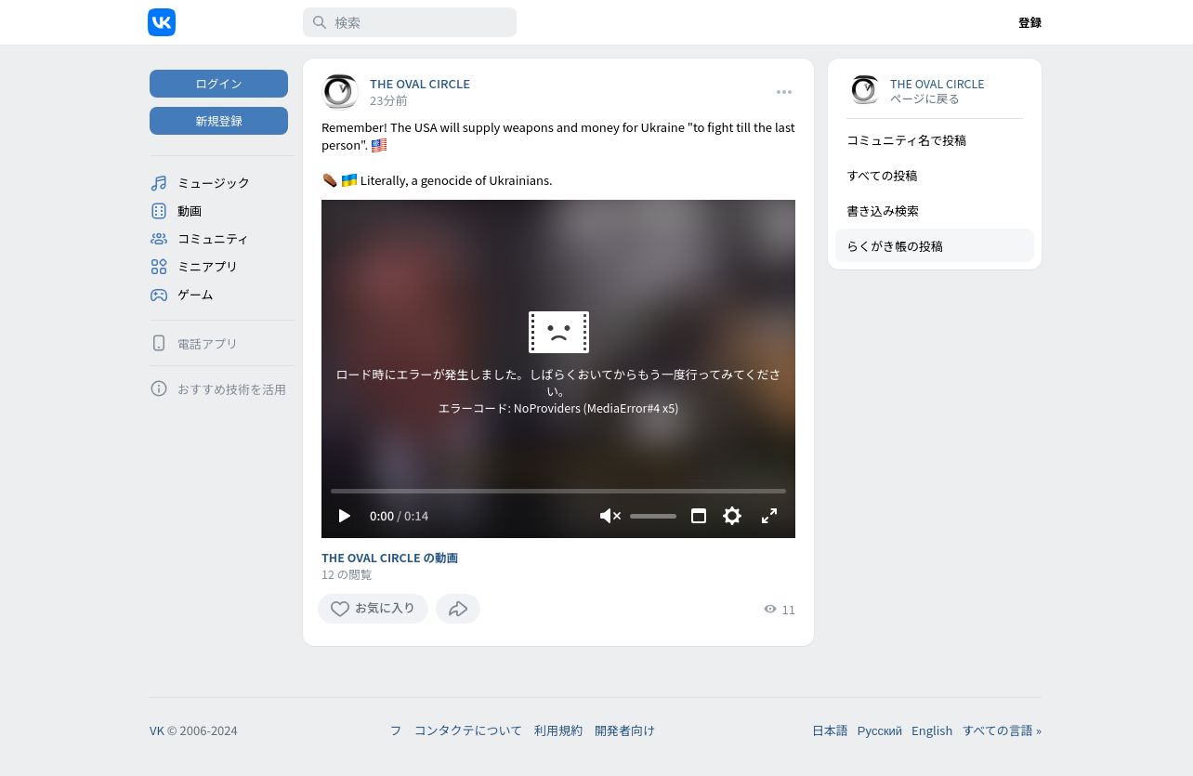Open the ミュージック music icon
This screenshot has width=1193, height=776.
pyautogui.click(x=159, y=183)
